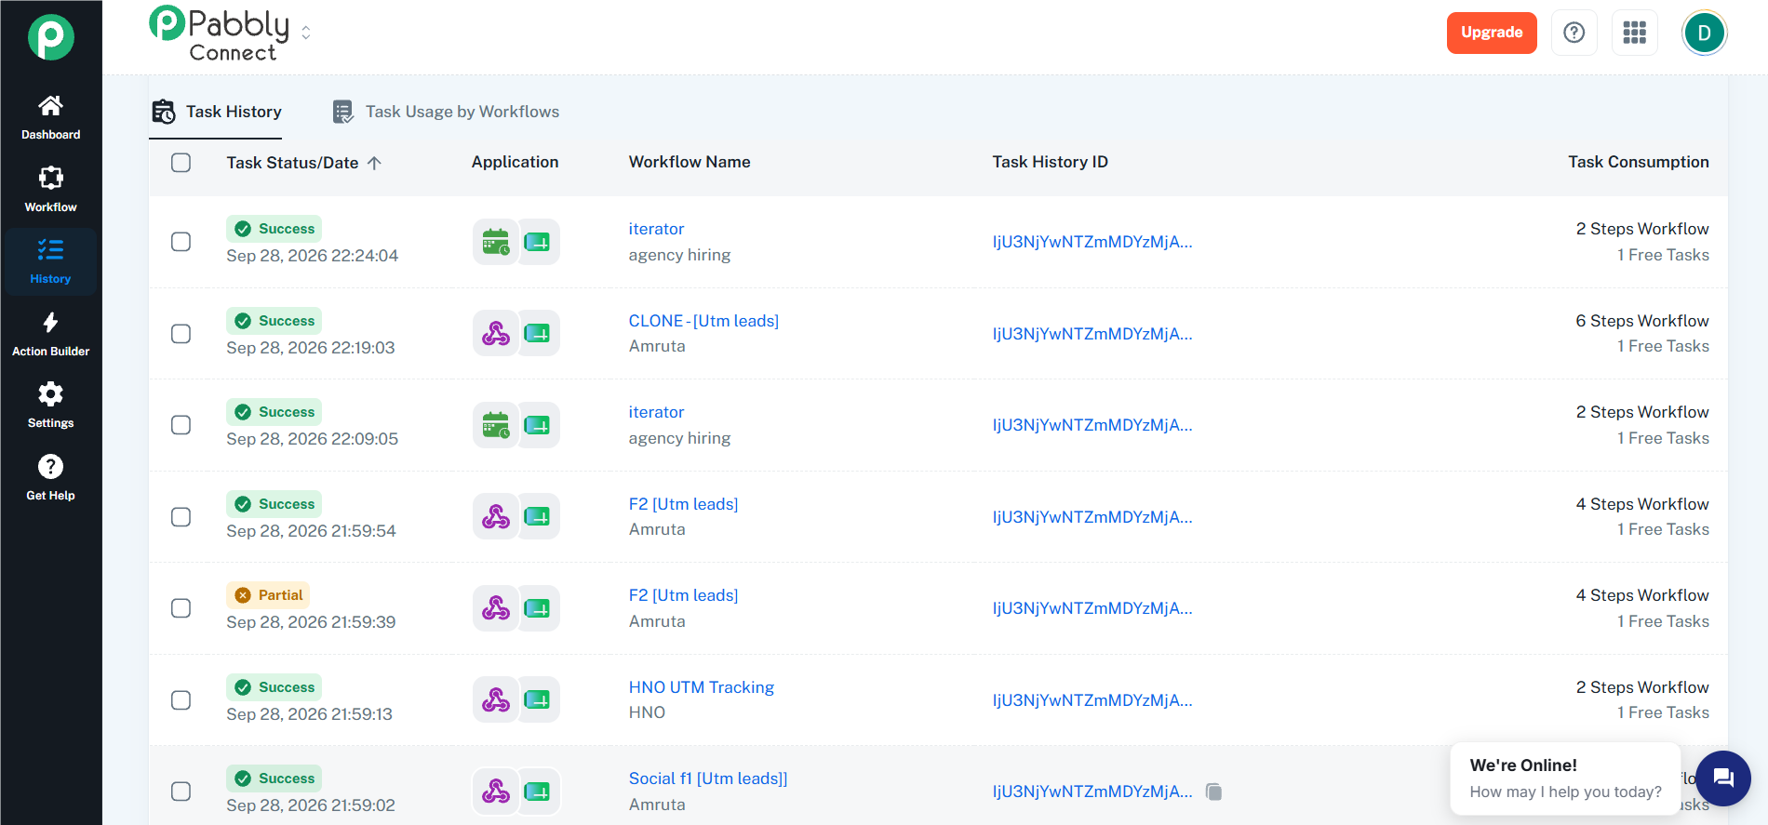The height and width of the screenshot is (825, 1768).
Task: Copy the Social f1 task history ID
Action: 1213,792
